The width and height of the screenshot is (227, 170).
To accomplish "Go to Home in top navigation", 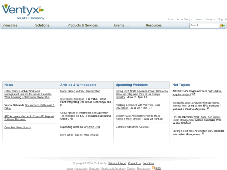I will (170, 19).
